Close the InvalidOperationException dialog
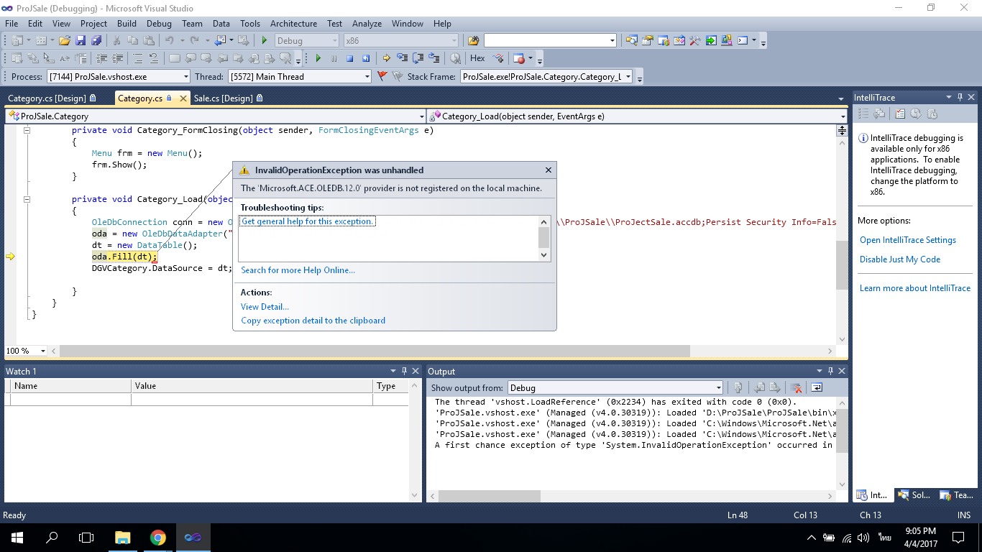The image size is (982, 552). [549, 170]
